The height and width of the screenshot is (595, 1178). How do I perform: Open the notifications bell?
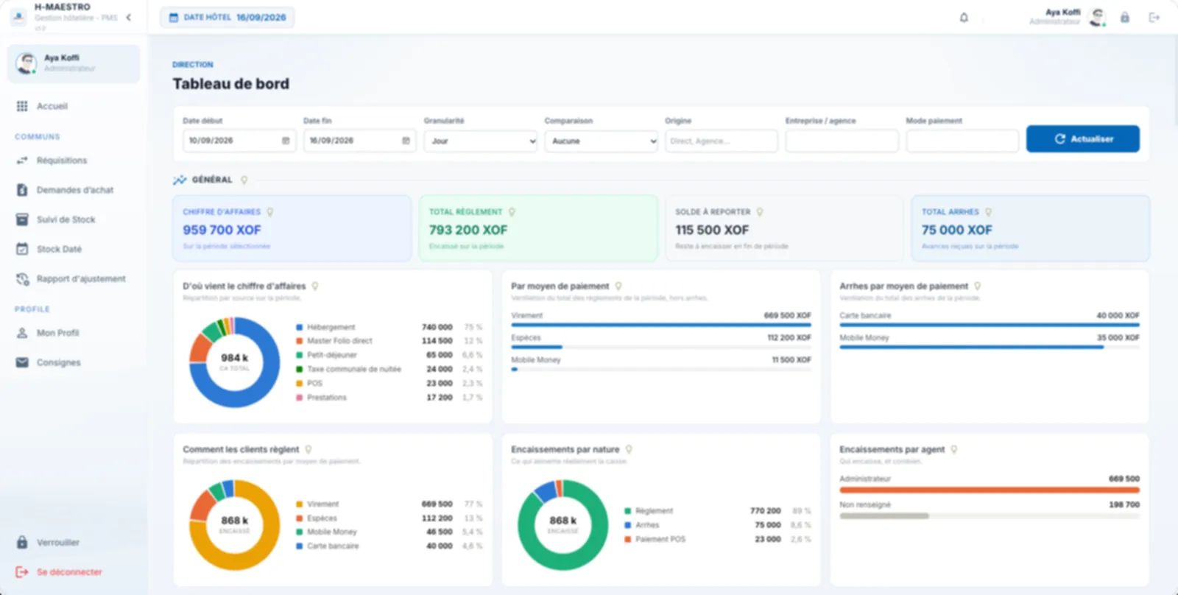click(964, 18)
